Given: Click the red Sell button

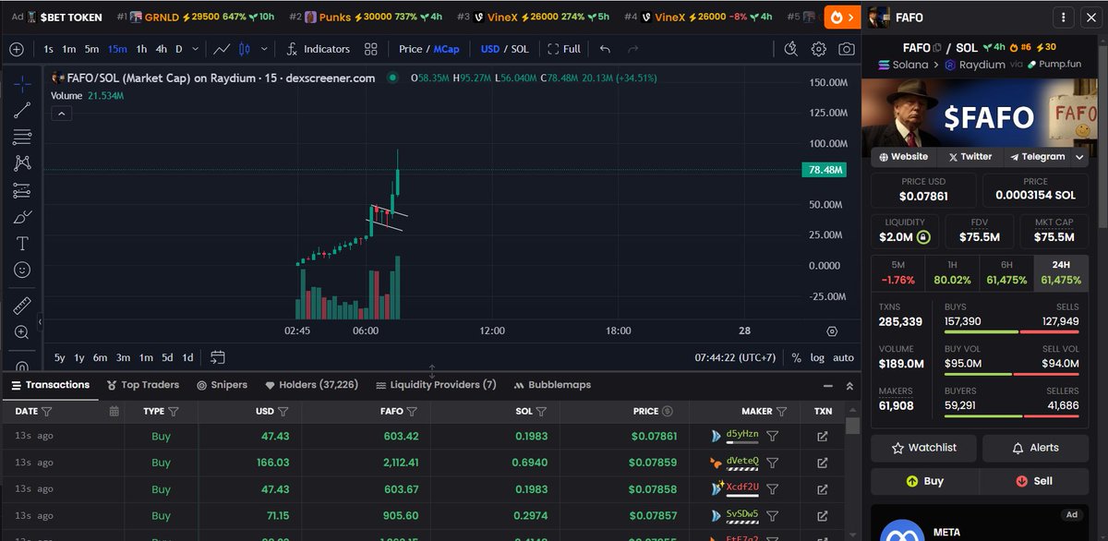Looking at the screenshot, I should [1034, 481].
